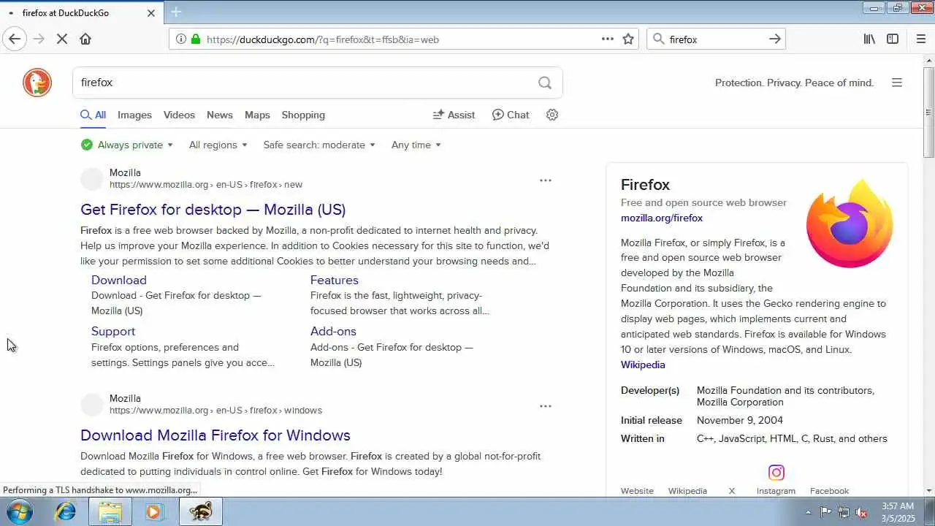Click the 'X' social link at panel bottom

pyautogui.click(x=731, y=491)
